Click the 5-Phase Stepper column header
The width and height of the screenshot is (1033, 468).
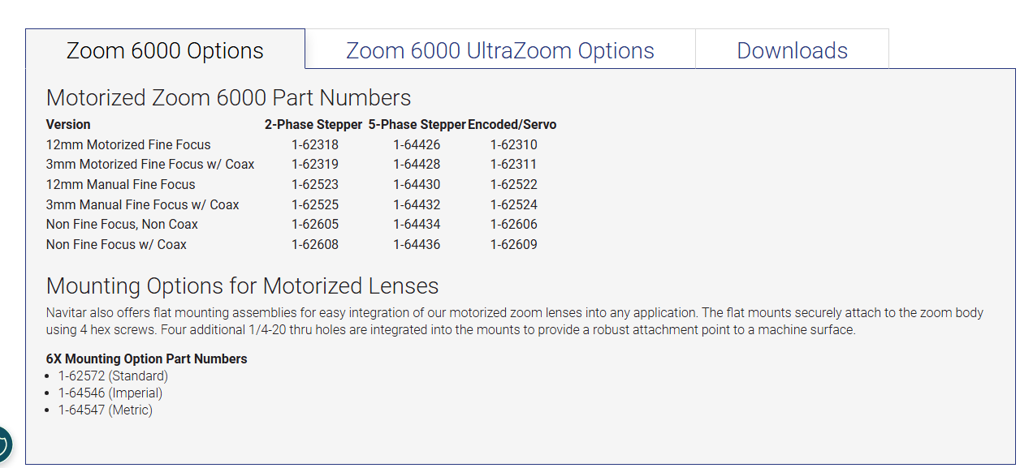[x=417, y=124]
